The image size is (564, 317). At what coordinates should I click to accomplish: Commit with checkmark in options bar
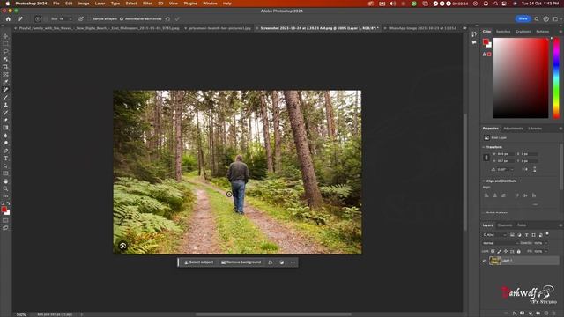point(177,18)
